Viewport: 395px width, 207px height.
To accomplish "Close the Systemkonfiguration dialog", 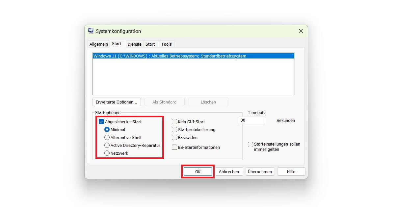I will tap(301, 31).
